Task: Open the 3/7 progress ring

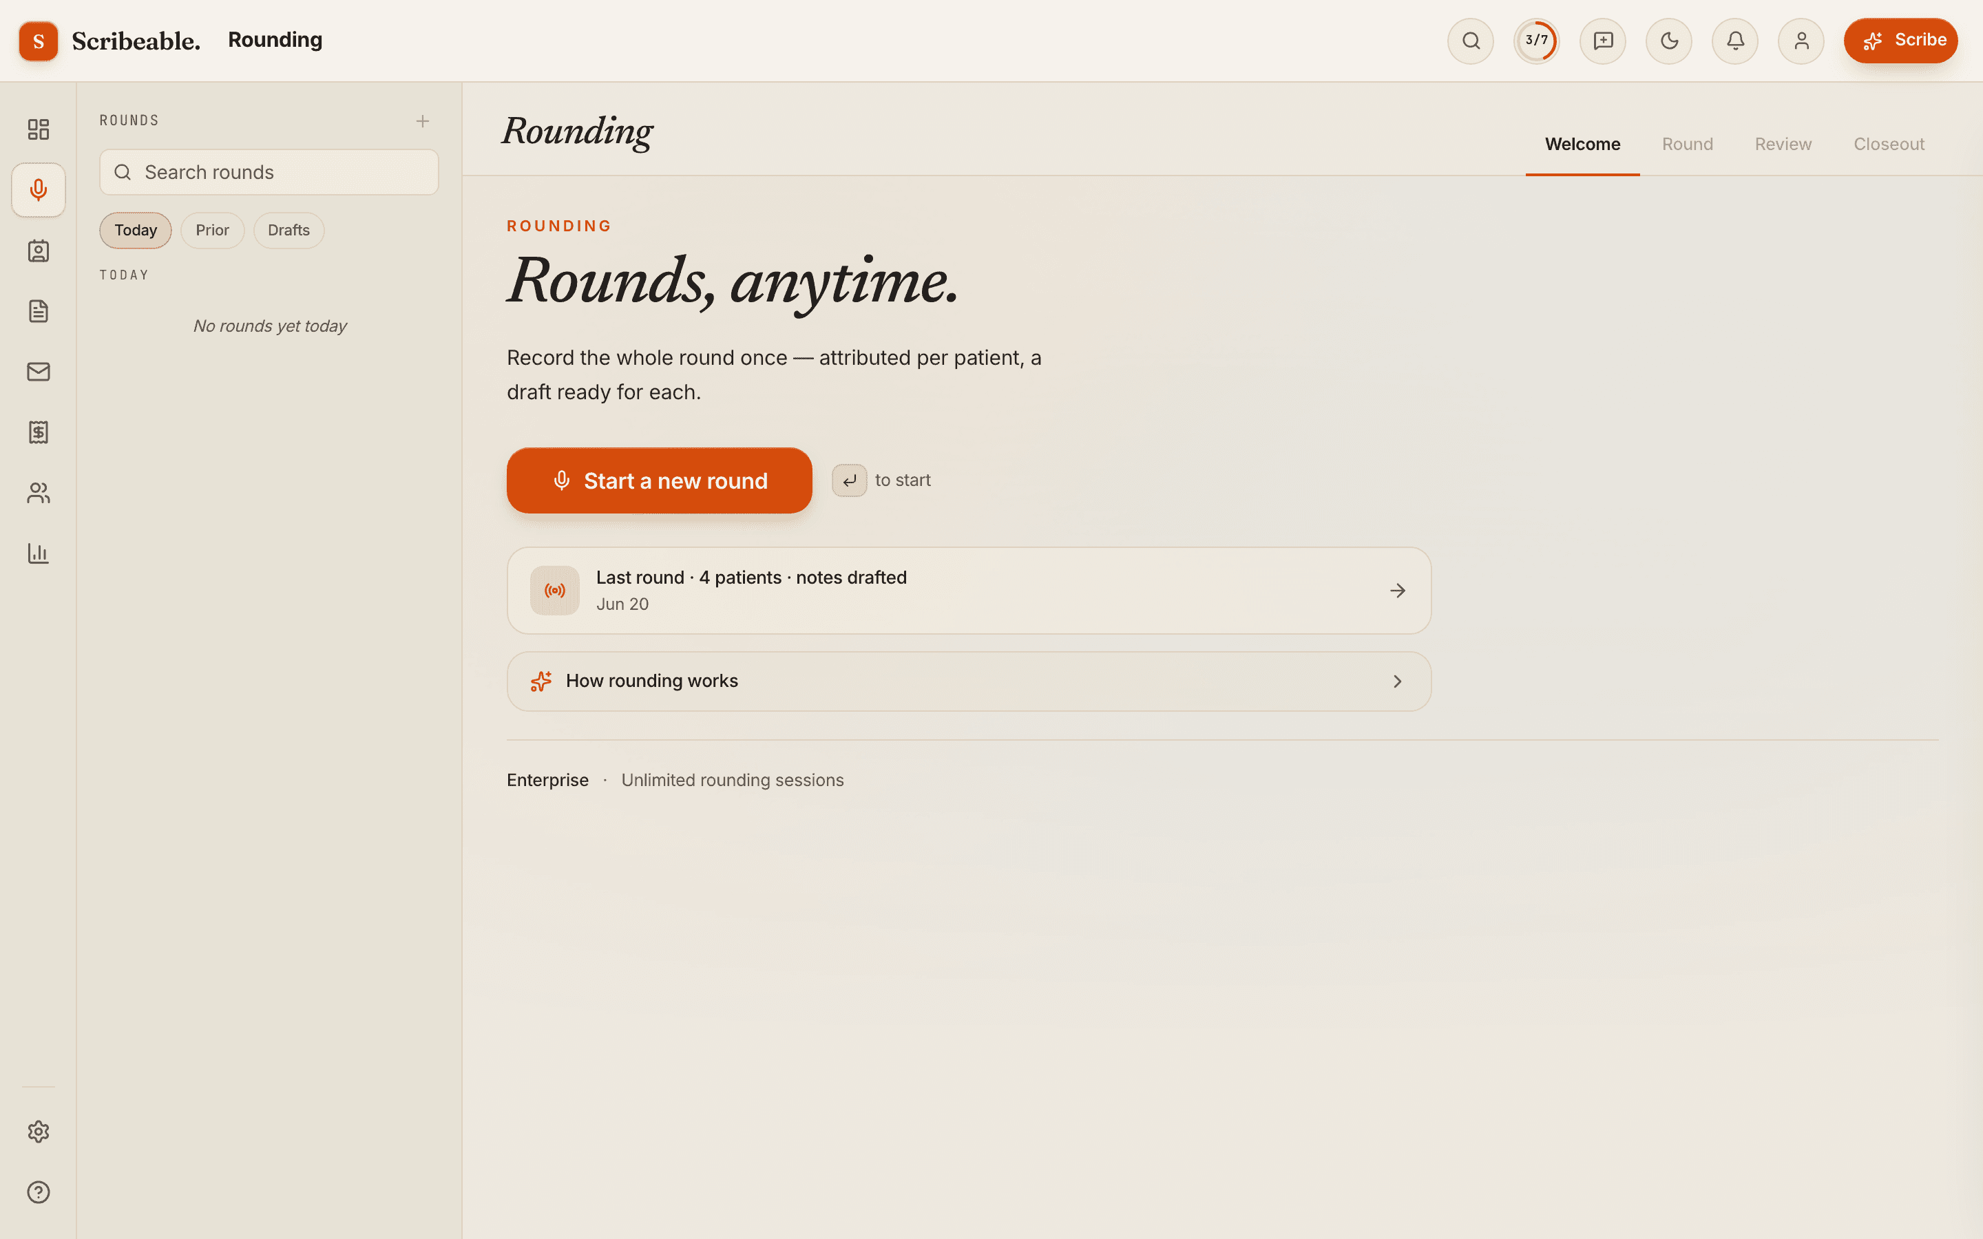Action: tap(1536, 41)
